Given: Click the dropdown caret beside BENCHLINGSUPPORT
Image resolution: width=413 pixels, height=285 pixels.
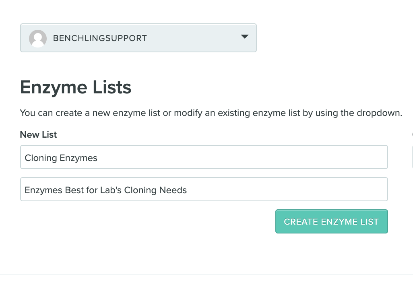Looking at the screenshot, I should click(x=244, y=37).
